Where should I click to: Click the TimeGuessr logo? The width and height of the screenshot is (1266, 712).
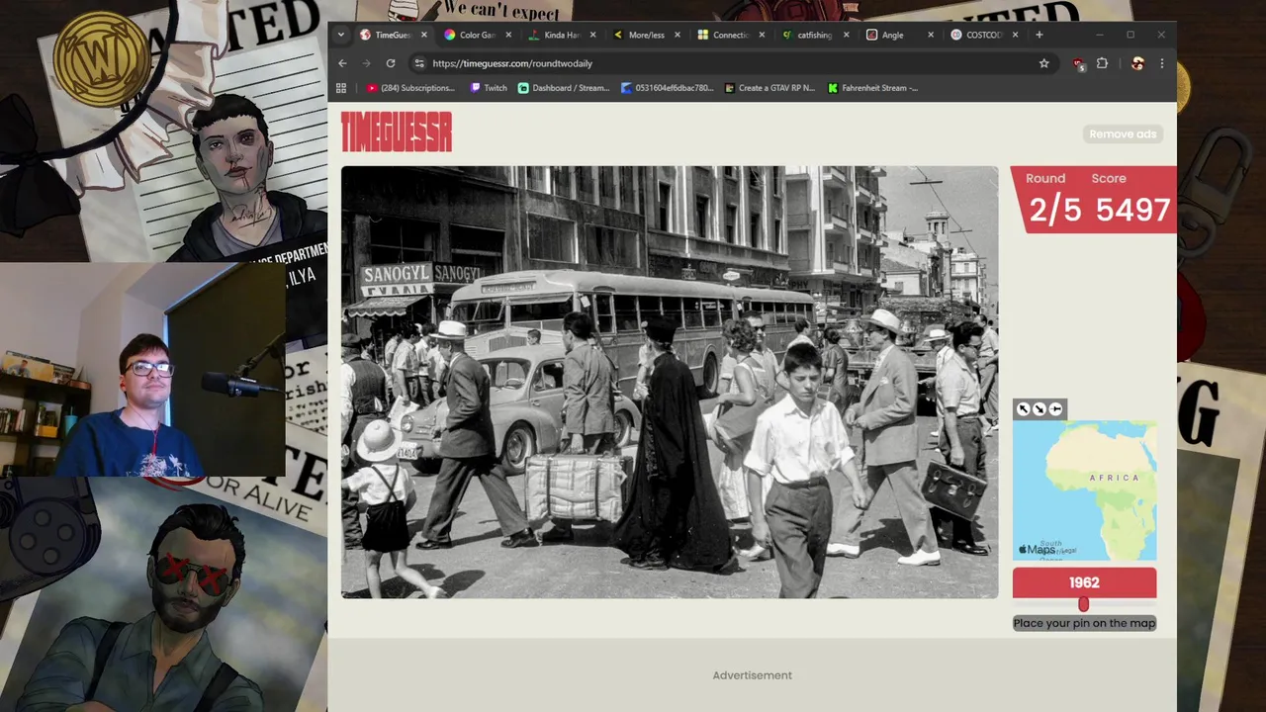click(x=397, y=132)
